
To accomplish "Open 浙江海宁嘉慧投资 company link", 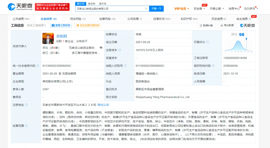I will click(x=86, y=53).
